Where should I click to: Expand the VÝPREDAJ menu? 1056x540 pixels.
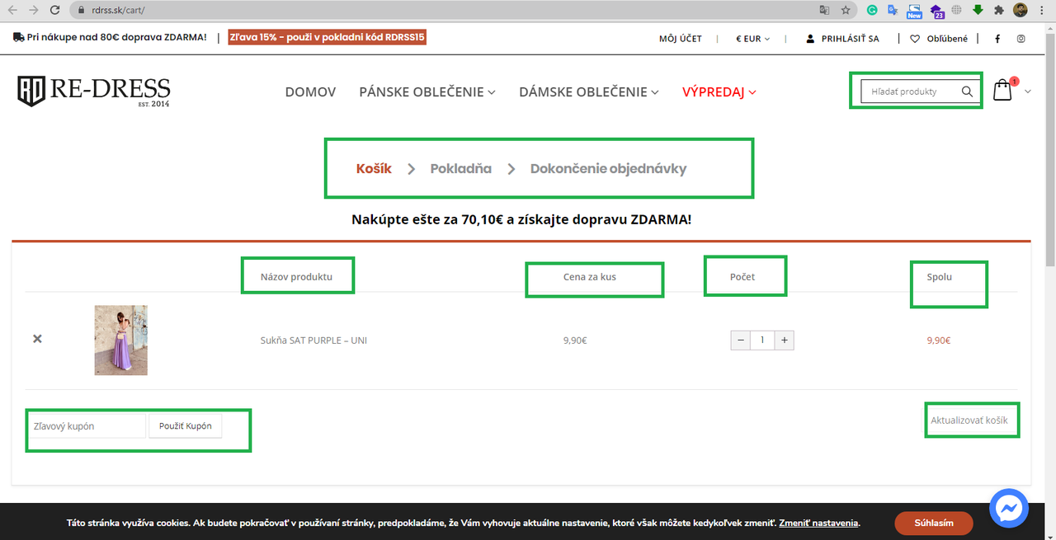719,92
